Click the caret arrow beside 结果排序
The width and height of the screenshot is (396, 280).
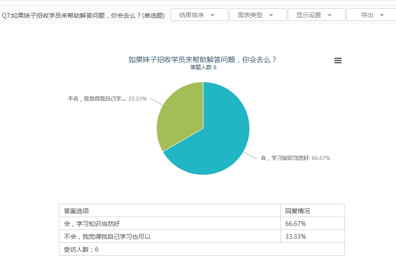tap(212, 15)
